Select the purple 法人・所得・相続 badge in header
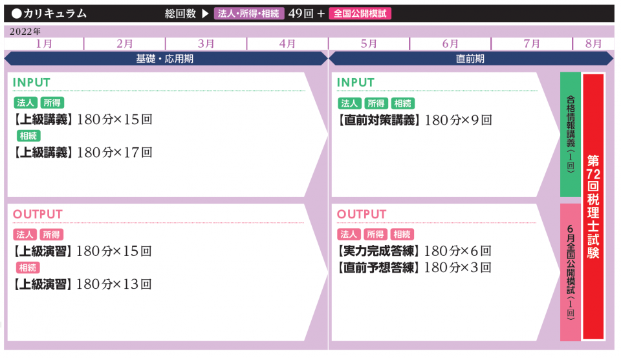621x358 pixels. coord(249,14)
